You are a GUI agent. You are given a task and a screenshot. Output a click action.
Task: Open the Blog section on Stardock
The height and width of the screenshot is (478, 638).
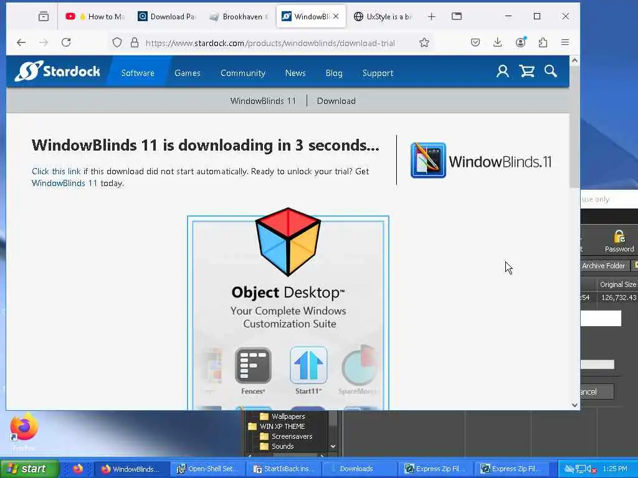pyautogui.click(x=334, y=73)
